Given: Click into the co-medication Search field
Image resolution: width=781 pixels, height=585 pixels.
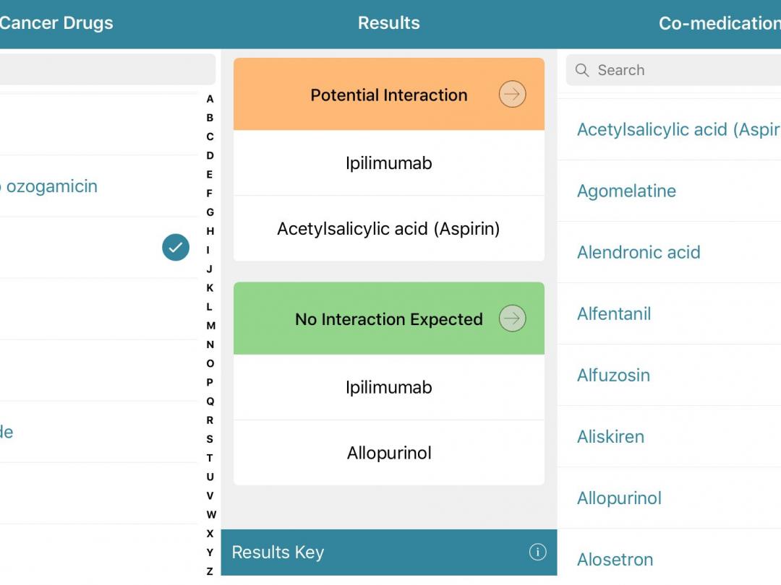Looking at the screenshot, I should click(x=680, y=70).
